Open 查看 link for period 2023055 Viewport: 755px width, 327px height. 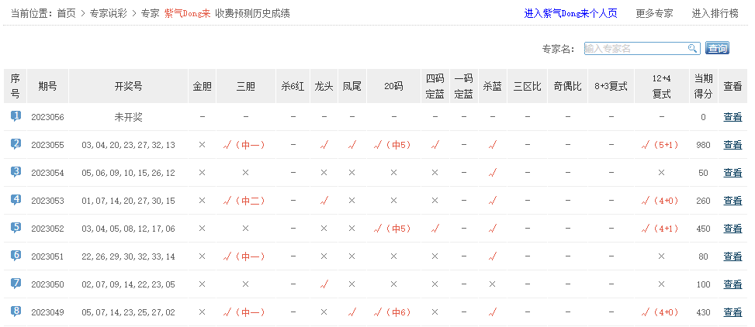pyautogui.click(x=732, y=145)
